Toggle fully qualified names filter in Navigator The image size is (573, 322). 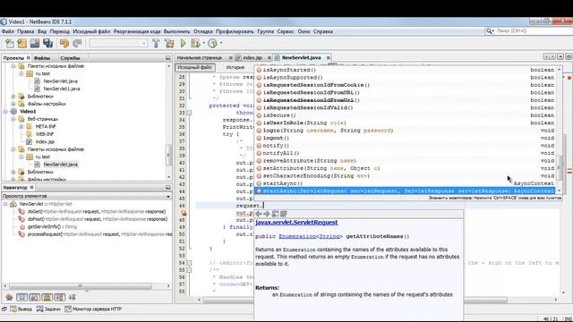[x=60, y=298]
